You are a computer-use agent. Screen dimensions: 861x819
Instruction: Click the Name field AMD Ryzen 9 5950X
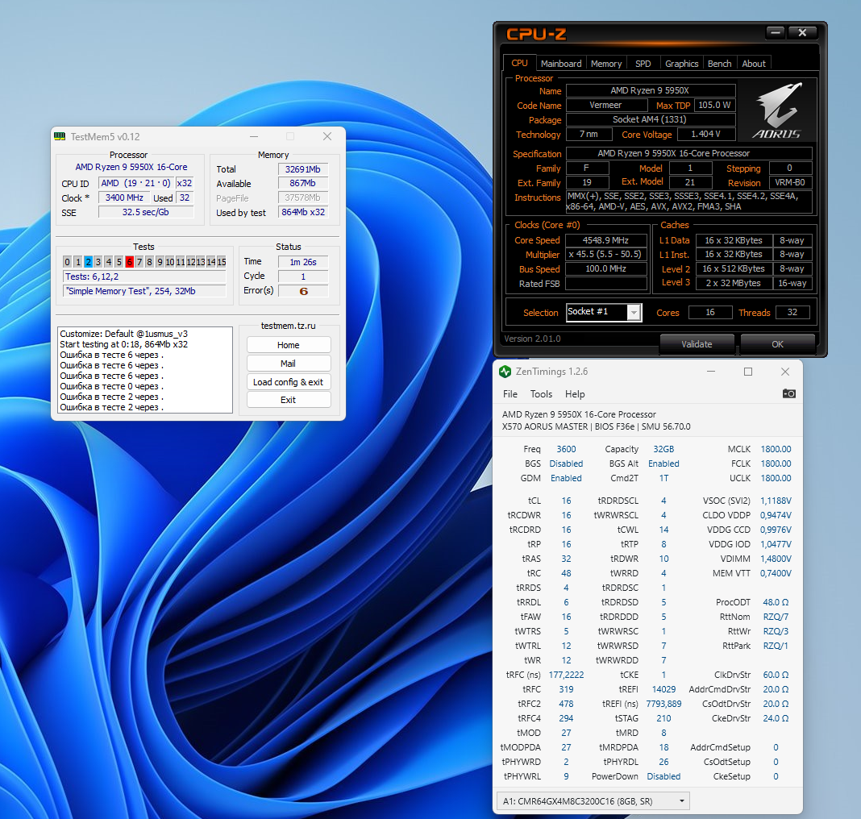651,90
